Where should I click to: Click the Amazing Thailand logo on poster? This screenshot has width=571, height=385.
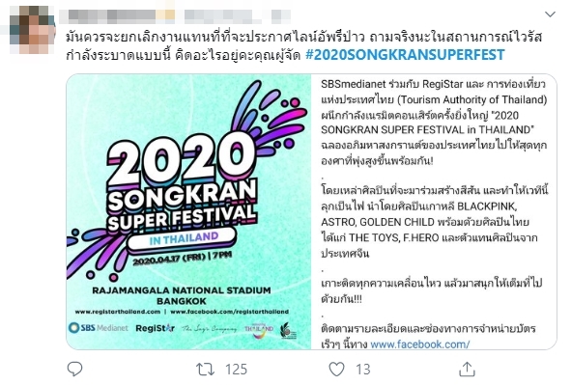(259, 329)
